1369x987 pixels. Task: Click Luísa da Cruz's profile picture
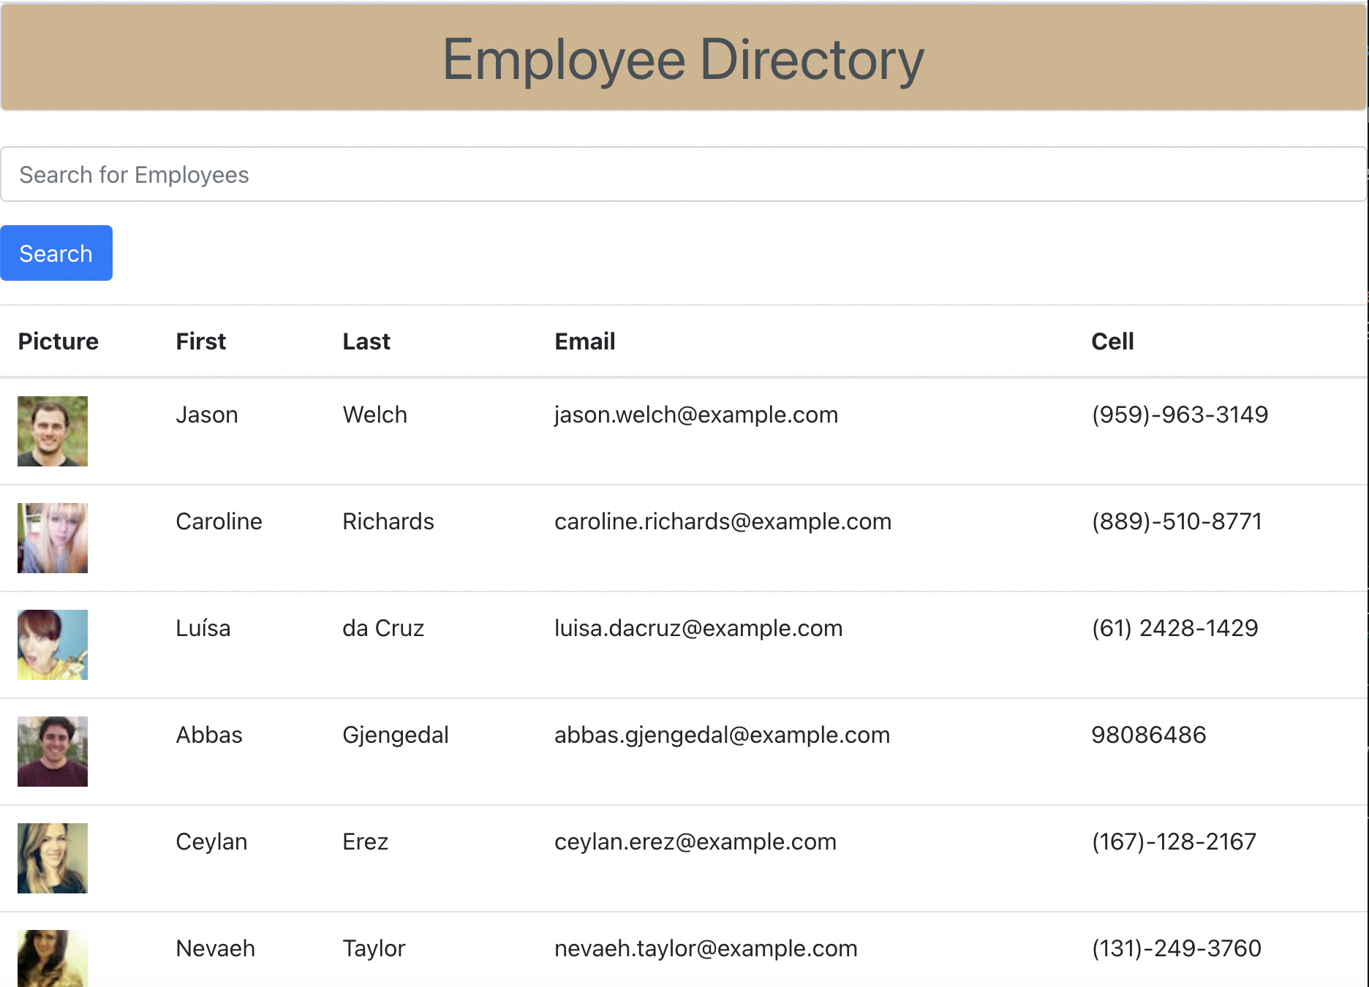tap(52, 645)
